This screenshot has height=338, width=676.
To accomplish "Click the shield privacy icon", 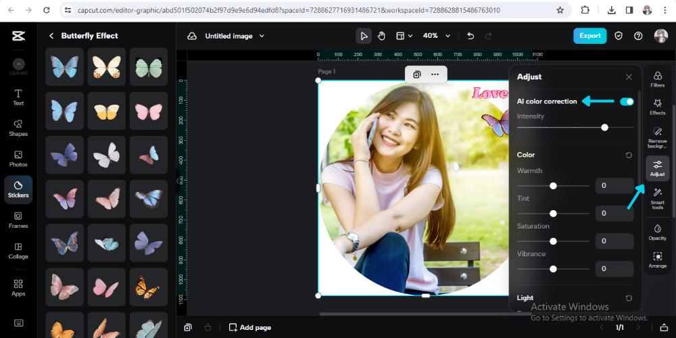I will coord(619,36).
